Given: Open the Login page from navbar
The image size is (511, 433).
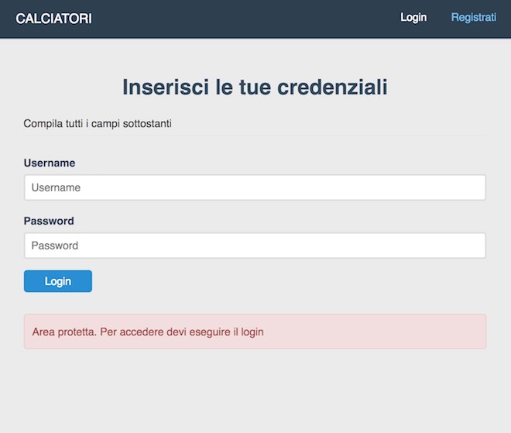Looking at the screenshot, I should coord(413,17).
